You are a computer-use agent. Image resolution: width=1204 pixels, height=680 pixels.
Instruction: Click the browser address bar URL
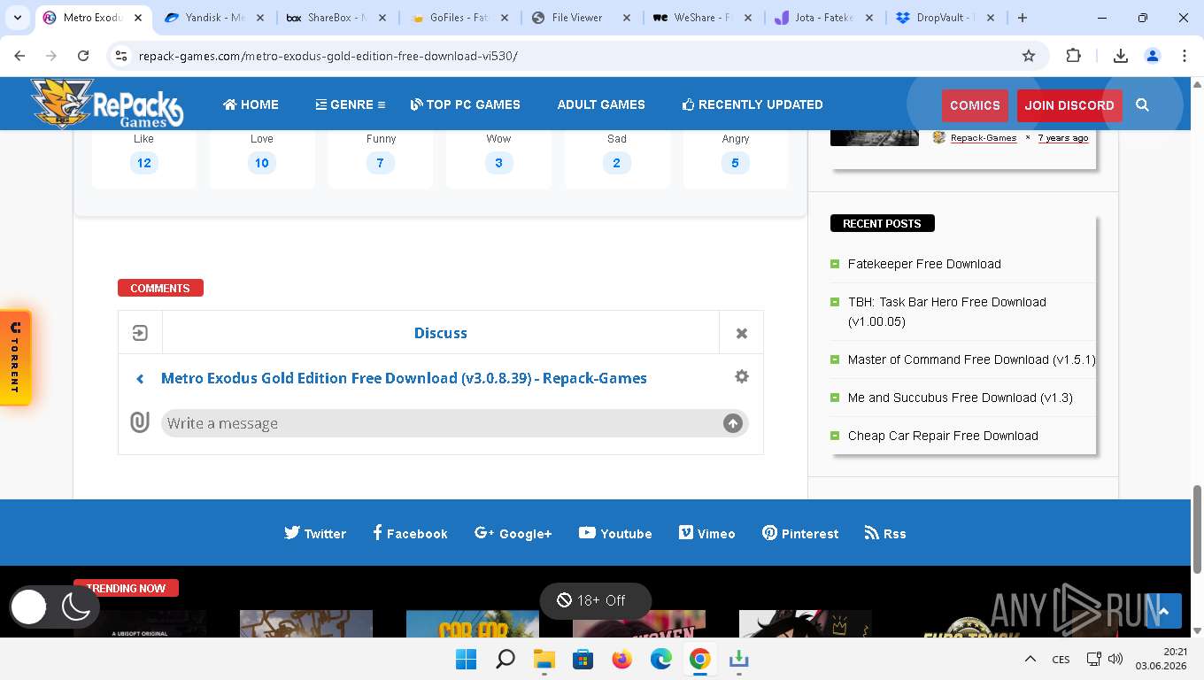pyautogui.click(x=328, y=56)
